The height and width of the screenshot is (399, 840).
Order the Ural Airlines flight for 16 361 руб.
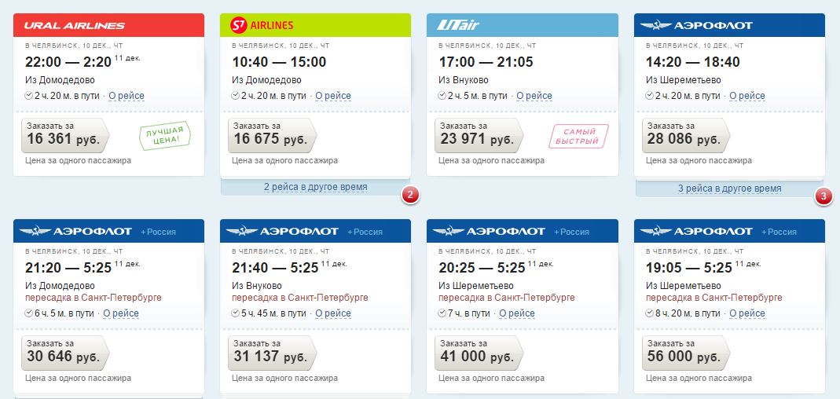[65, 136]
